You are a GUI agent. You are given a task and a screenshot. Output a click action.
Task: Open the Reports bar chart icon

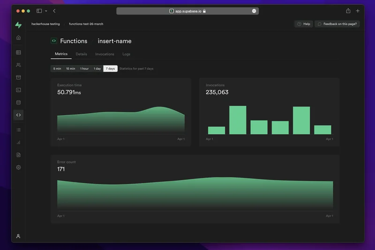point(18,142)
